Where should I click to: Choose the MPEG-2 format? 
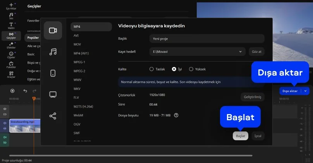pyautogui.click(x=79, y=71)
